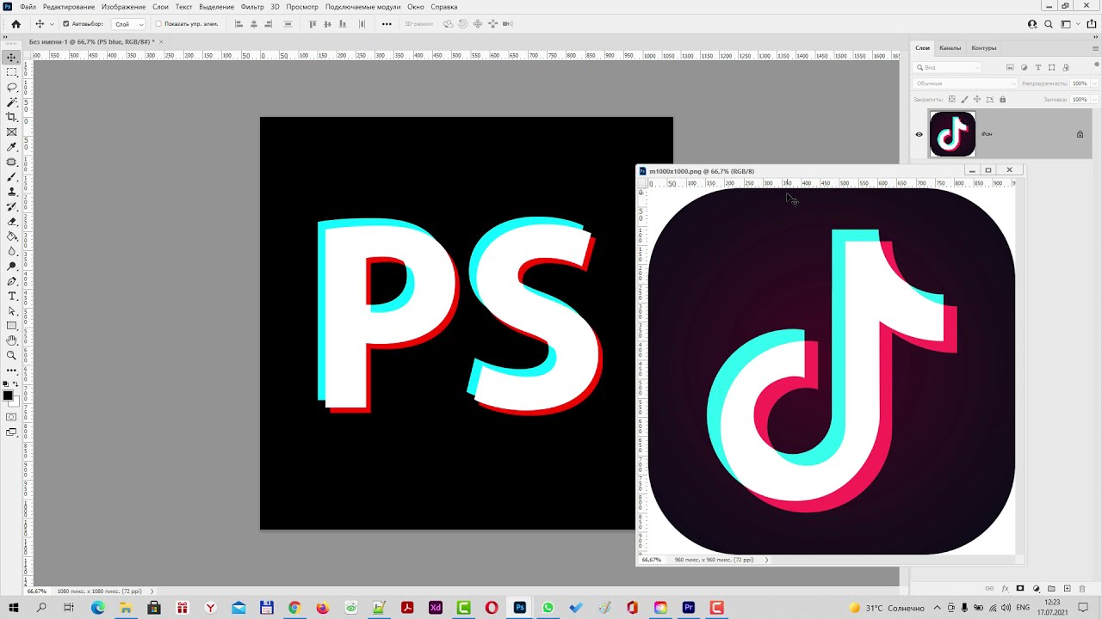This screenshot has width=1102, height=619.
Task: Open more align options three dots
Action: 387,24
